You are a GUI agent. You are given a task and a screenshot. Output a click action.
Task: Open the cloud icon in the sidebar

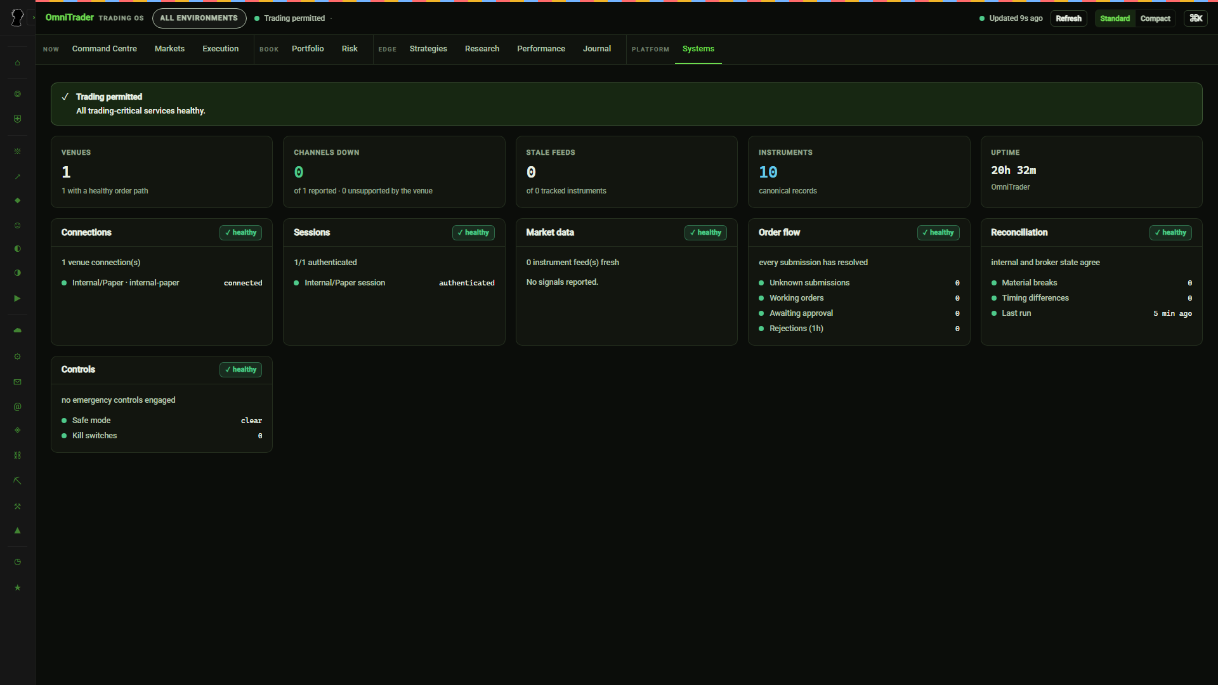coord(17,330)
